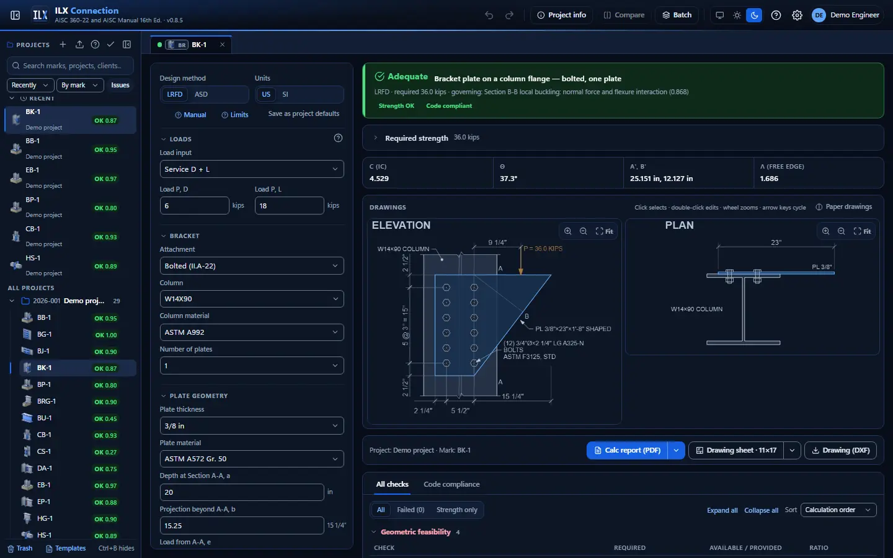Image resolution: width=893 pixels, height=558 pixels.
Task: Open help from top bar question icon
Action: point(776,15)
